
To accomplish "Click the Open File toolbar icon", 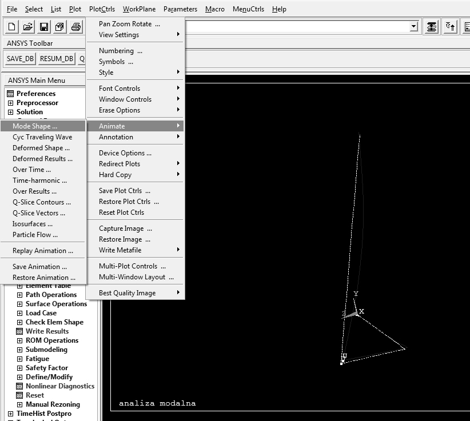I will (28, 27).
